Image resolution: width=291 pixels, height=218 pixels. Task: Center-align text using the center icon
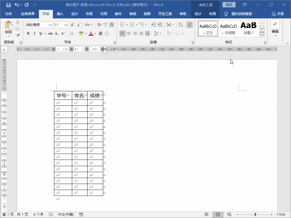(129, 33)
